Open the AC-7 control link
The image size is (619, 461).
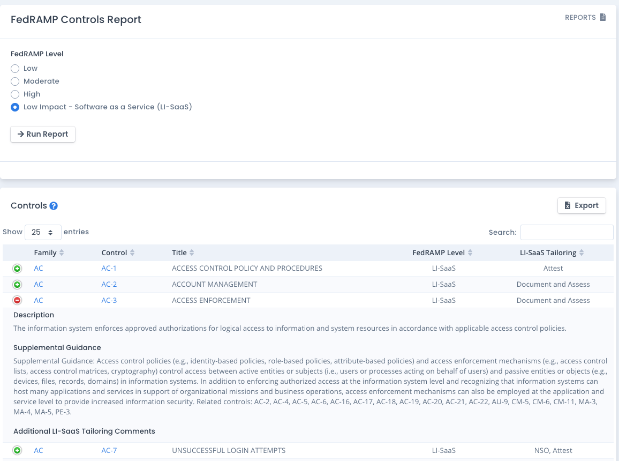click(x=109, y=450)
